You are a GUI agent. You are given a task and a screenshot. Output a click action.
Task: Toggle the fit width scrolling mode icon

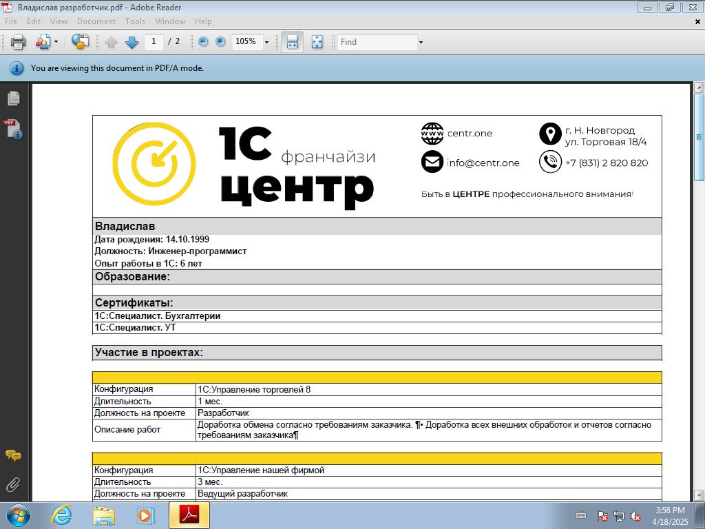pyautogui.click(x=292, y=42)
